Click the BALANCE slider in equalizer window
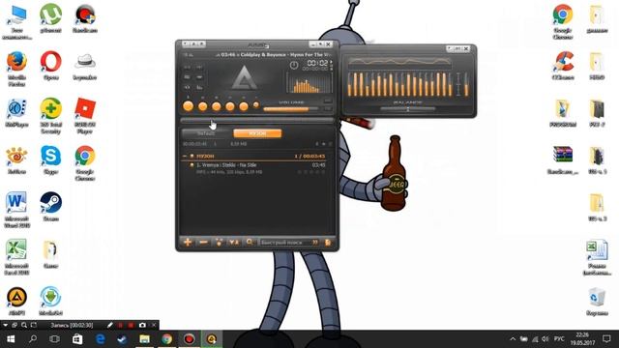Viewport: 619px width, 348px height. [408, 109]
